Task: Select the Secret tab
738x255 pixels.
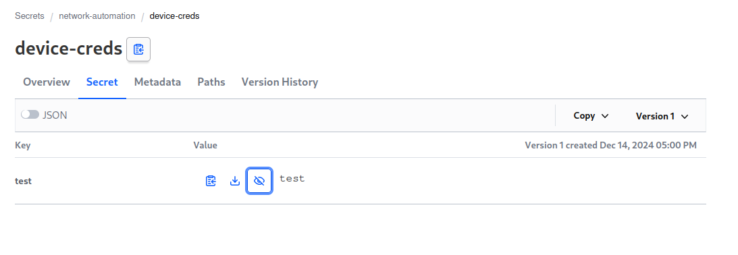Action: click(x=102, y=82)
